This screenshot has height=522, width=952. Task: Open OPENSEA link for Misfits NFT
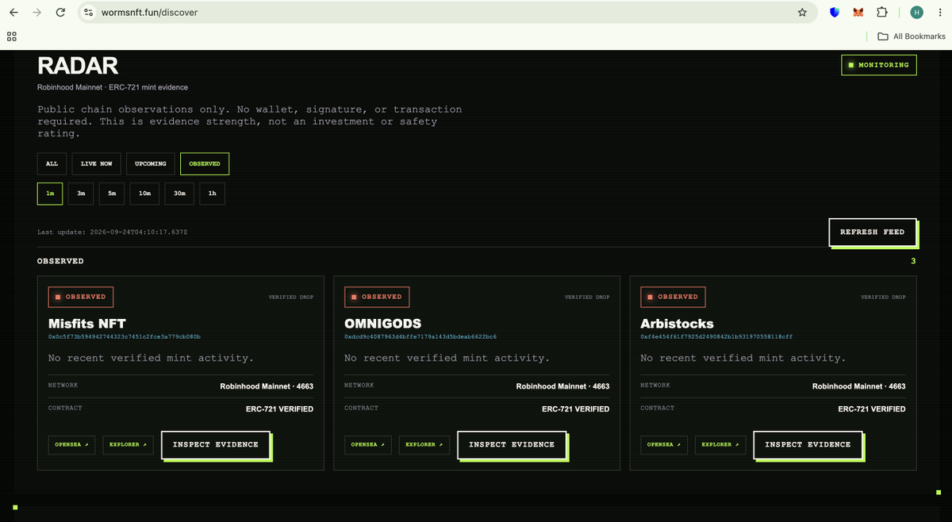pyautogui.click(x=71, y=444)
